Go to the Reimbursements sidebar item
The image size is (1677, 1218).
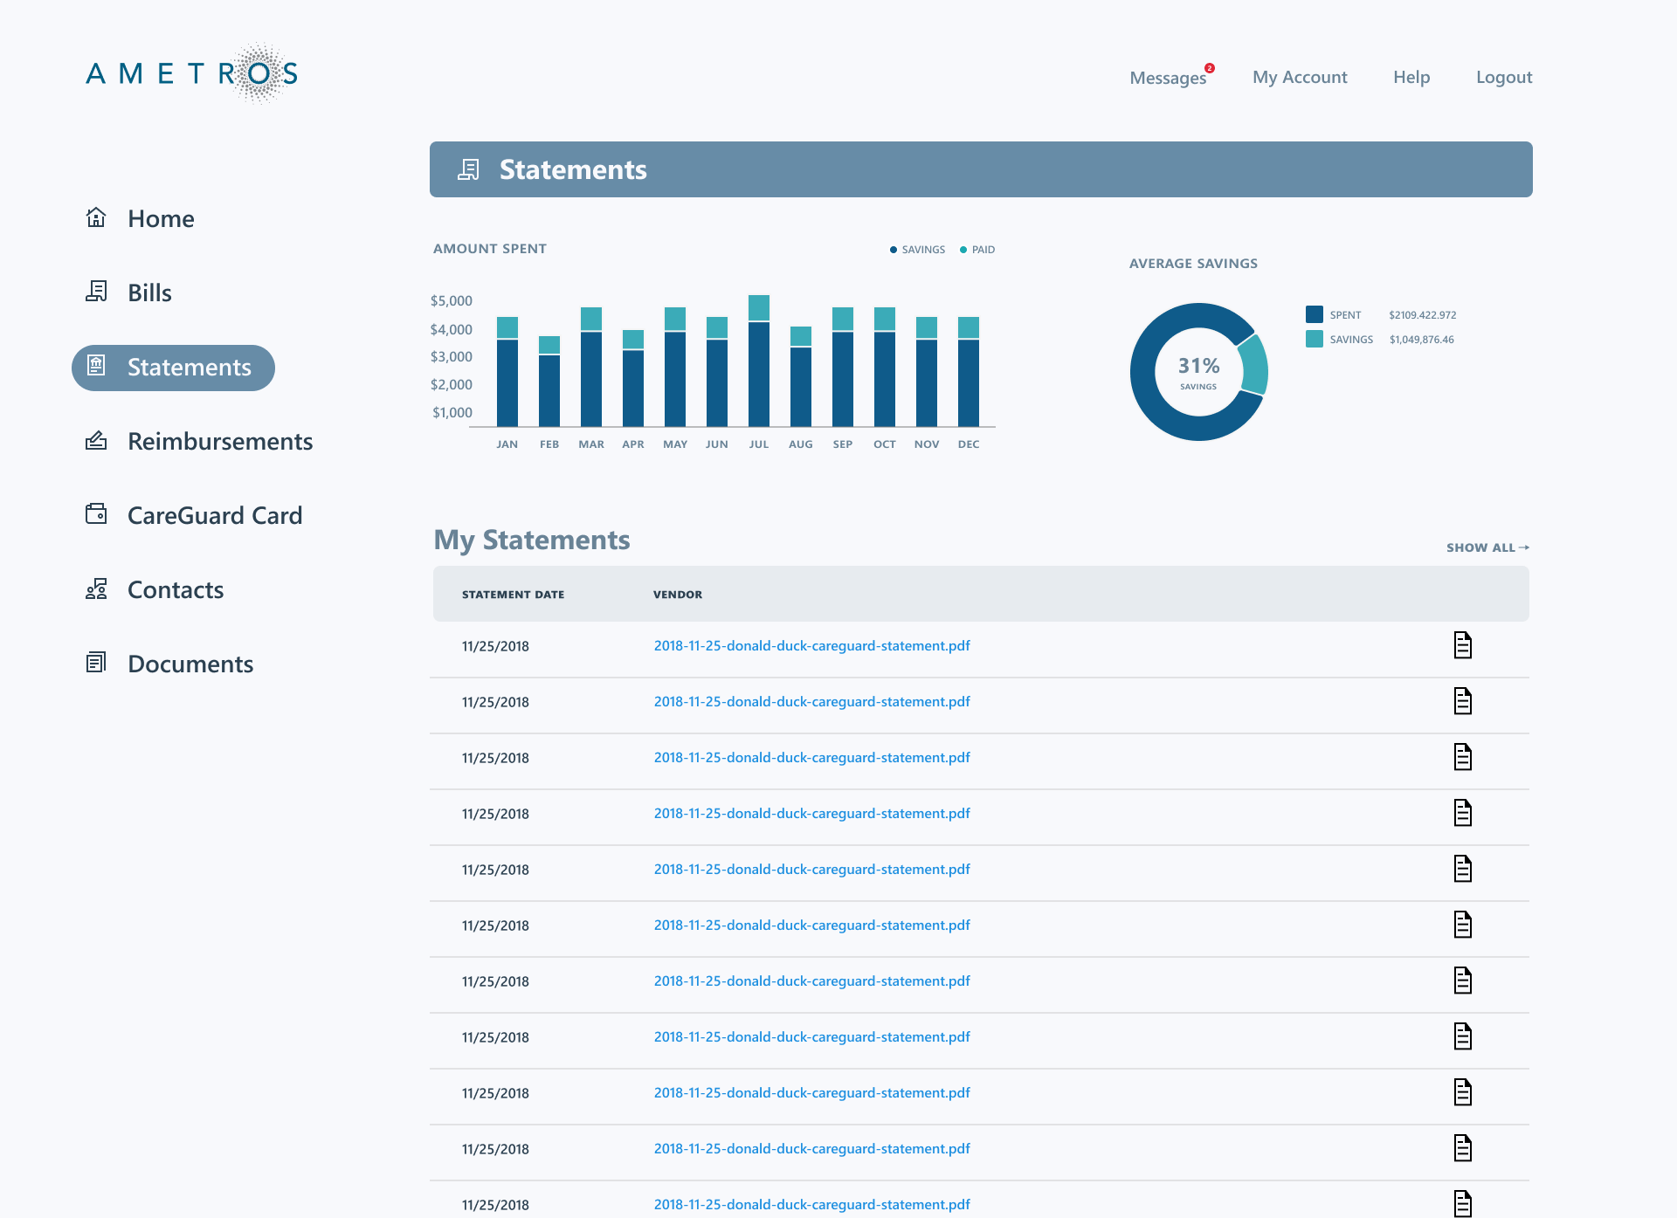[x=220, y=441]
